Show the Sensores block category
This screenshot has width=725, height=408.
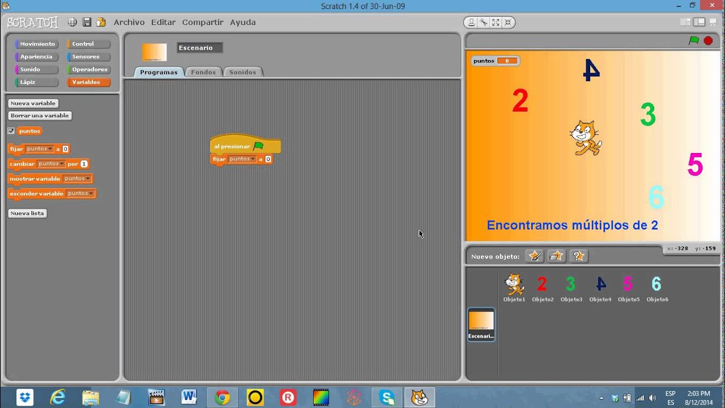(89, 57)
